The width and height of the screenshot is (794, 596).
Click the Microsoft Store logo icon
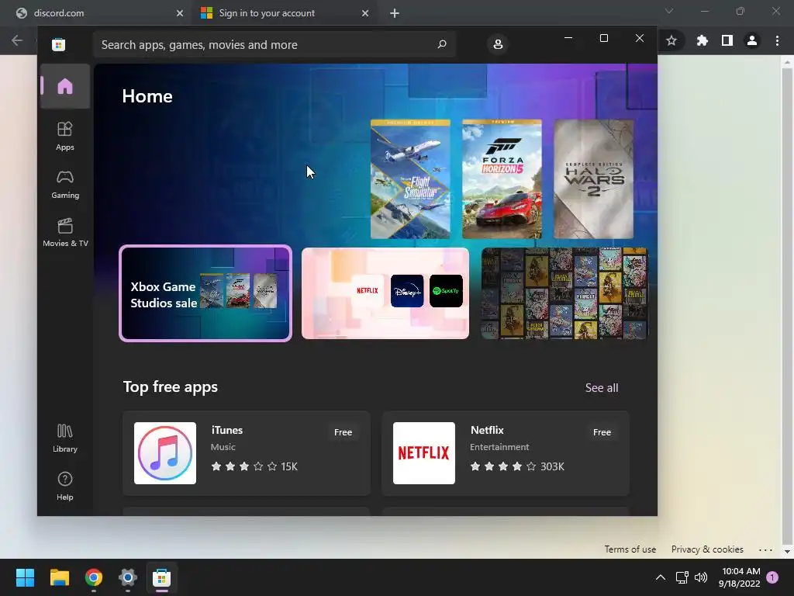[x=58, y=44]
